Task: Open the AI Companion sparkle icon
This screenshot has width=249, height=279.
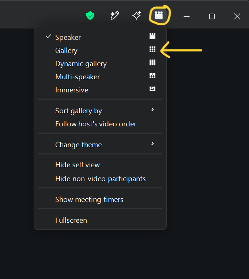Action: click(137, 15)
